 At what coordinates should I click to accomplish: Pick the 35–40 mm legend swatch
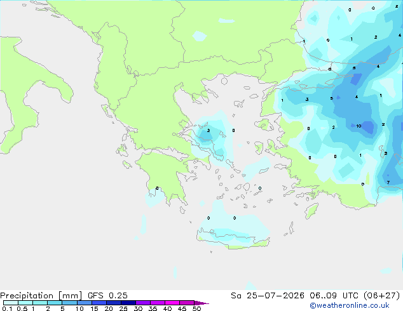tap(157, 303)
